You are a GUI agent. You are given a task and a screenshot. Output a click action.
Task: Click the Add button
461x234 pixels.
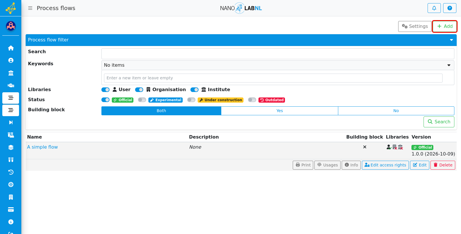tap(445, 26)
